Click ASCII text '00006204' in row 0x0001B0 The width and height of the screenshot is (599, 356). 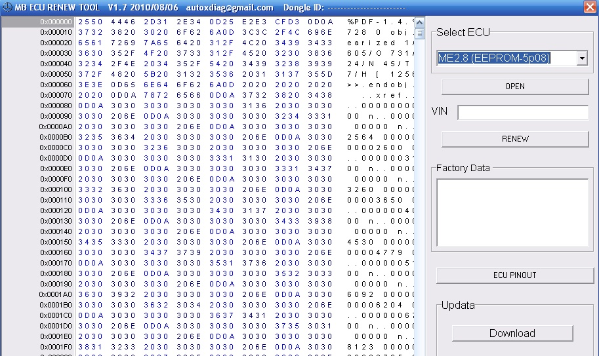(375, 306)
